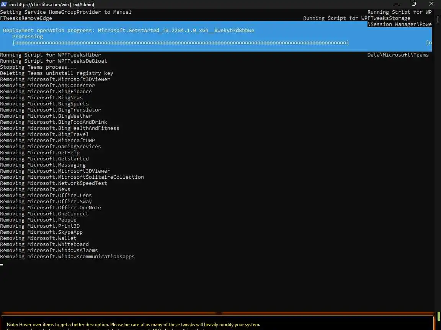Screen dimensions: 441x330
Task: Click 'Removing Microsoft.GamingServices' line
Action: (51, 147)
